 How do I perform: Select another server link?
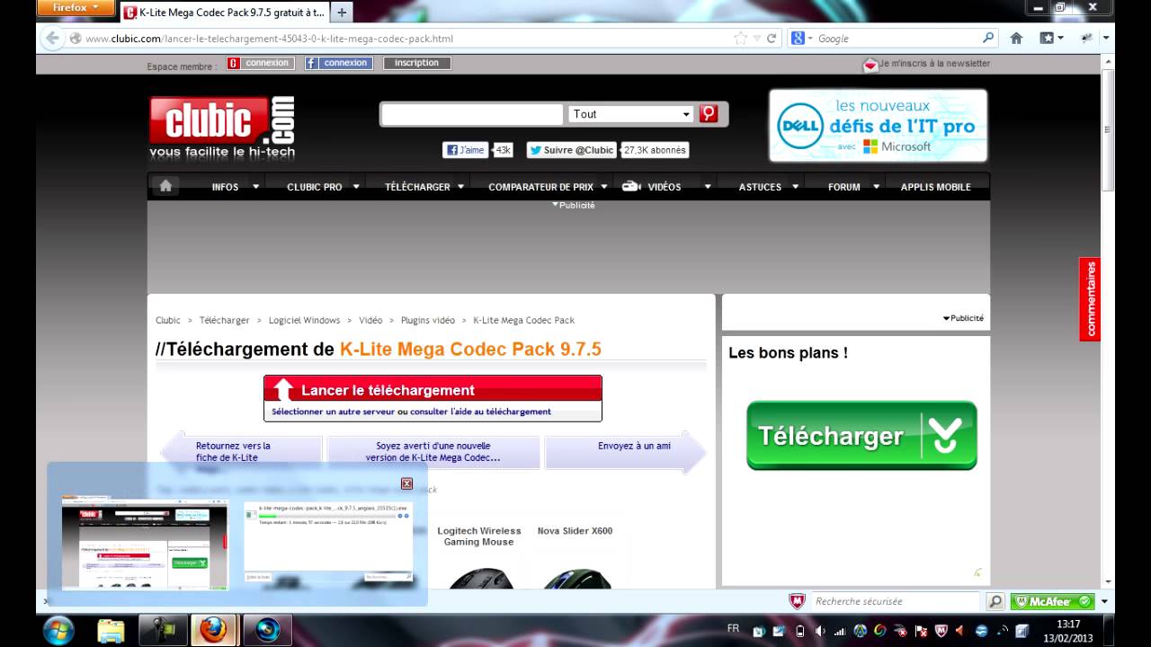coord(333,412)
